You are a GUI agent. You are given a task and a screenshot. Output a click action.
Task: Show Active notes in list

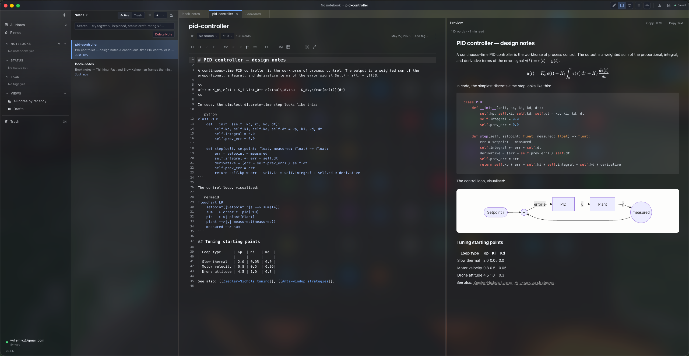coord(125,15)
